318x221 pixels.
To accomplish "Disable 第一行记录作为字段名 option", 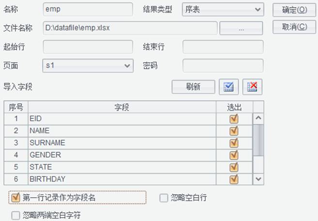I will pos(15,197).
